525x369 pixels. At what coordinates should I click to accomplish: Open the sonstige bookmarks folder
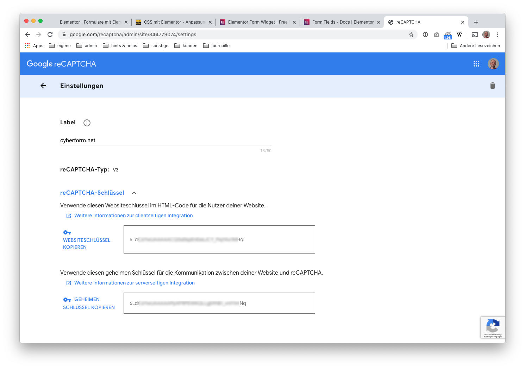pyautogui.click(x=156, y=46)
